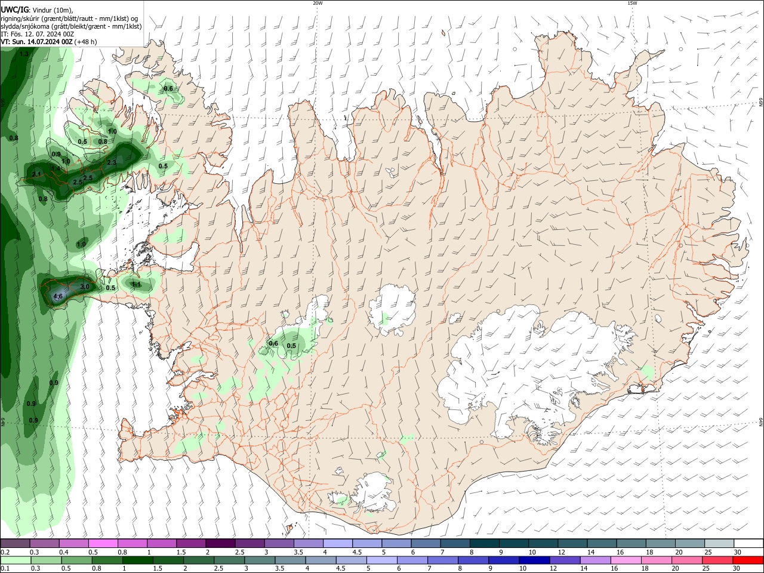Click the 'UWC/IG: Vindur (10m)' title text
Image resolution: width=764 pixels, height=573 pixels.
37,10
